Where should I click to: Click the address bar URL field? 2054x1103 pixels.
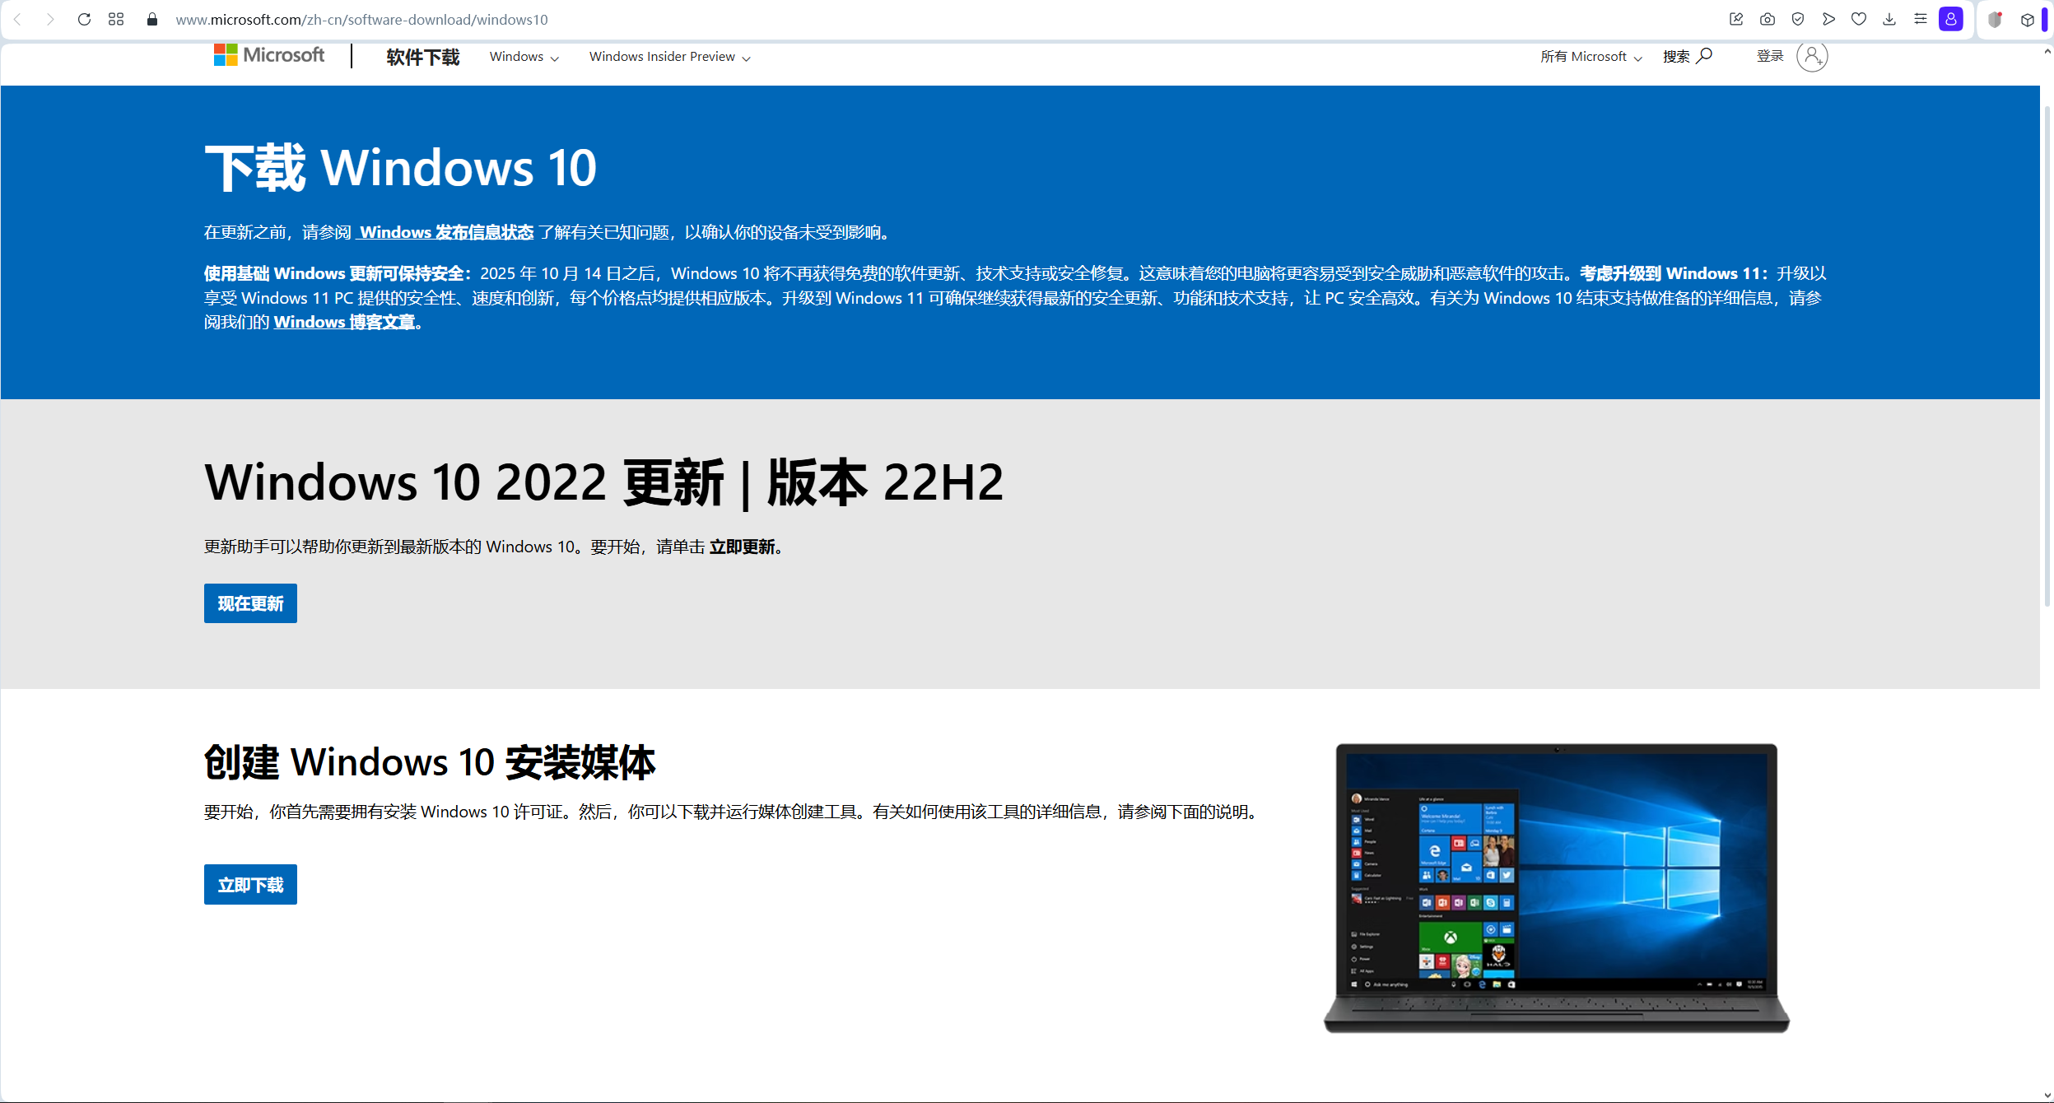[361, 20]
